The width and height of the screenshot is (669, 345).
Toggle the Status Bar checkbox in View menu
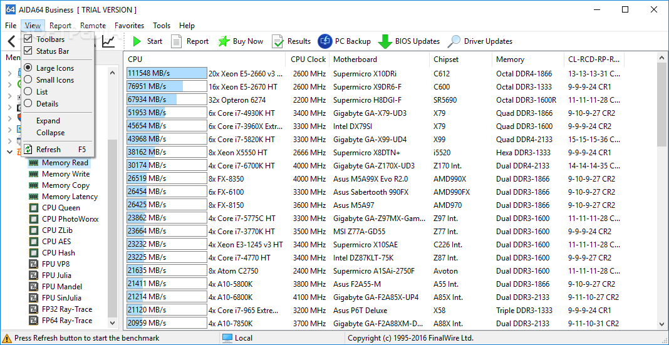(x=28, y=51)
